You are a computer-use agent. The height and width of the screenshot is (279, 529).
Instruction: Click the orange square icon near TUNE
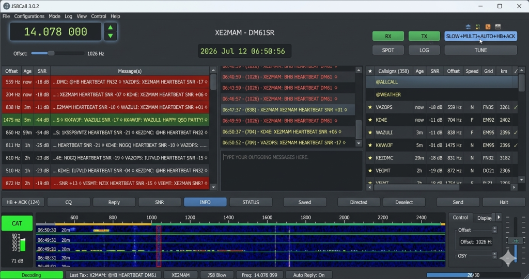point(488,27)
